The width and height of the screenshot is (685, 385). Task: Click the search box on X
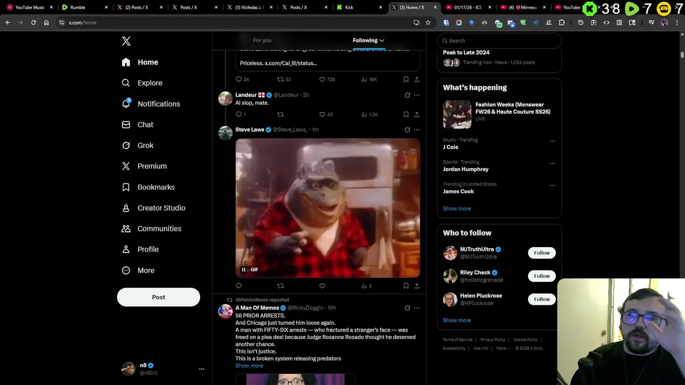point(499,41)
